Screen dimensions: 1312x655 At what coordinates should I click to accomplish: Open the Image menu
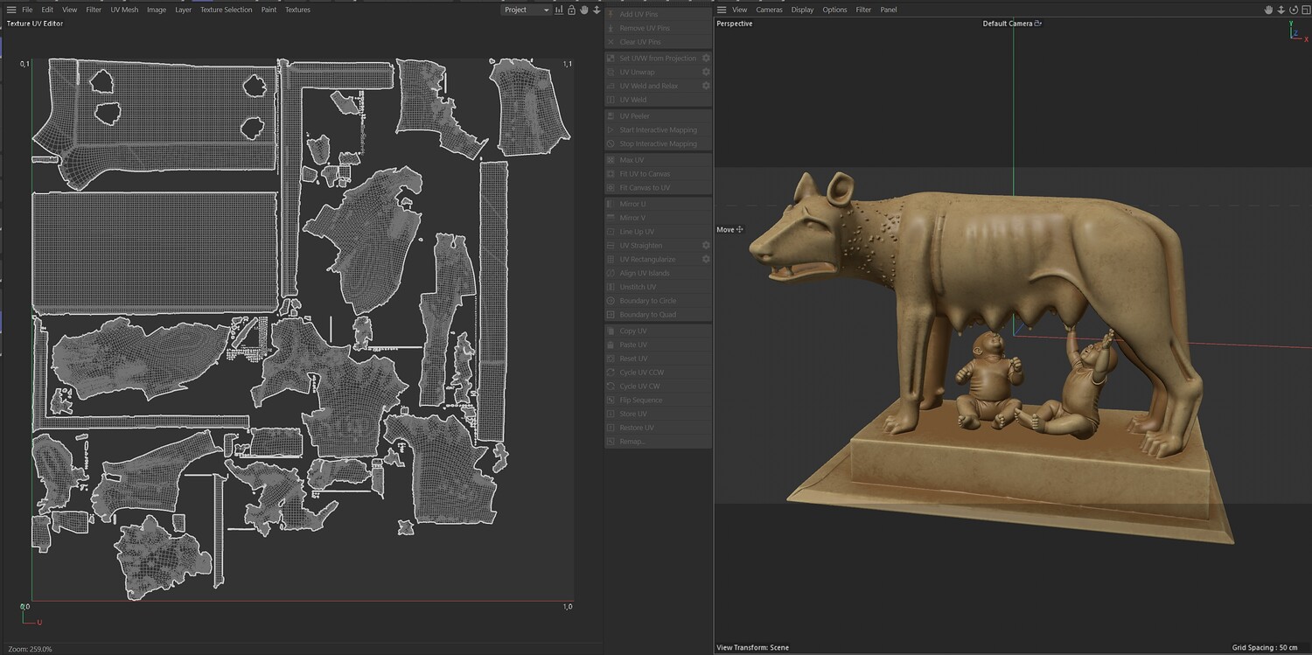coord(157,10)
